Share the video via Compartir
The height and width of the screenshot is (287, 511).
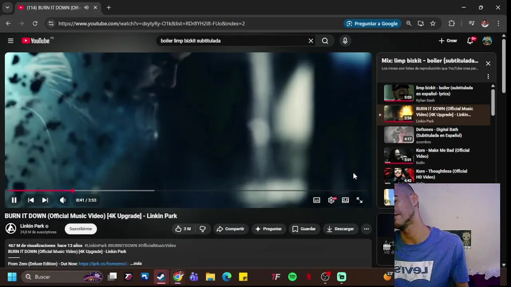click(x=230, y=229)
